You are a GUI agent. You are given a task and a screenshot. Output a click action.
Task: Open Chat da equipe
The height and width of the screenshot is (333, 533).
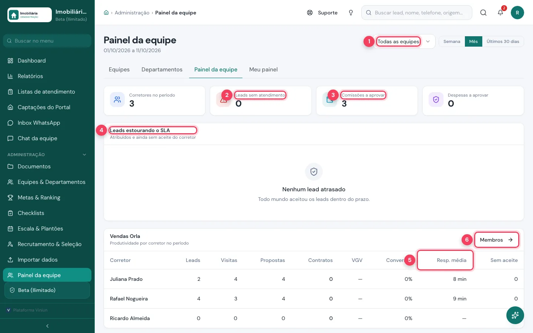pyautogui.click(x=47, y=138)
